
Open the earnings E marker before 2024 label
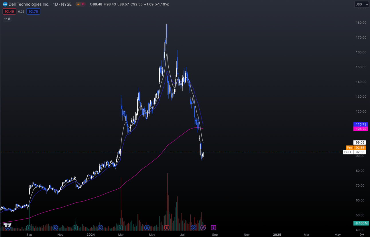click(x=75, y=228)
